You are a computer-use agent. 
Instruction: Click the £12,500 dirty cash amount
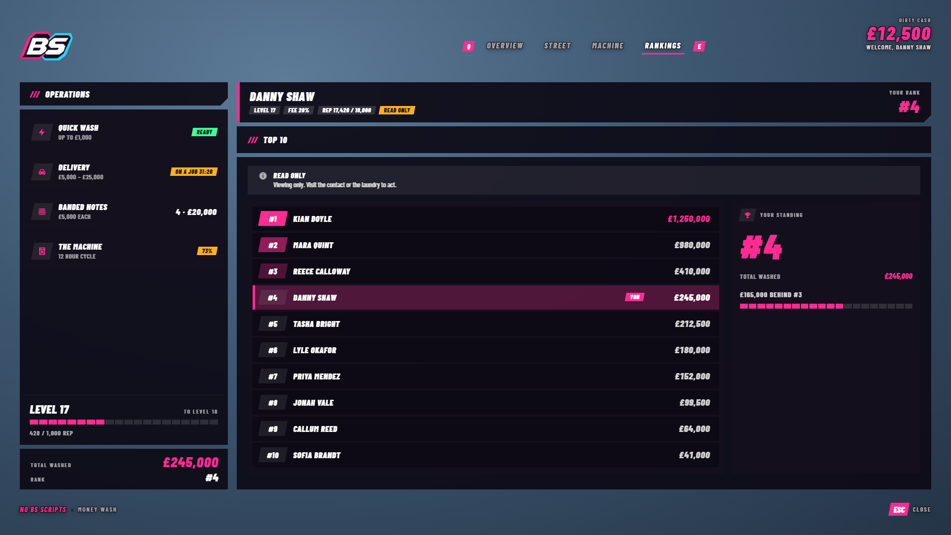(x=898, y=34)
